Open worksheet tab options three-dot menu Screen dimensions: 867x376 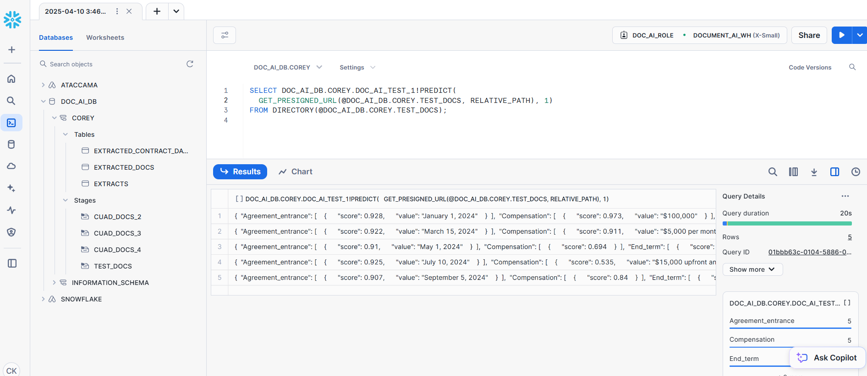click(117, 11)
